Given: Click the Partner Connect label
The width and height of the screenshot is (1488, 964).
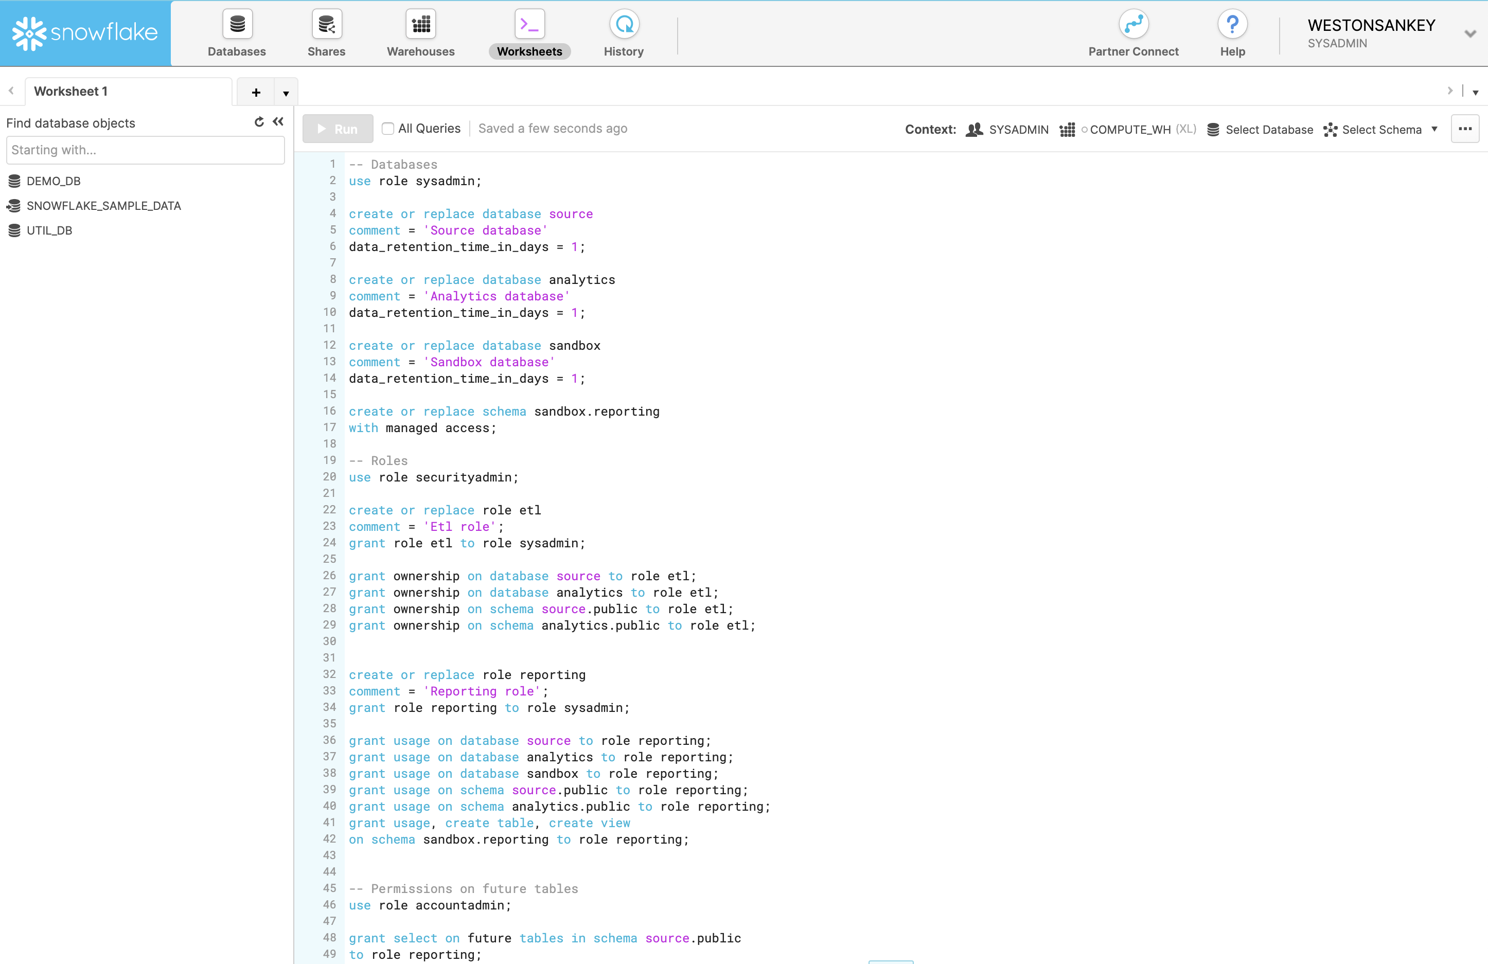Looking at the screenshot, I should pos(1133,51).
